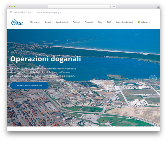This screenshot has height=141, width=167.
Task: Open the Applicazioni page
Action: pyautogui.click(x=62, y=22)
